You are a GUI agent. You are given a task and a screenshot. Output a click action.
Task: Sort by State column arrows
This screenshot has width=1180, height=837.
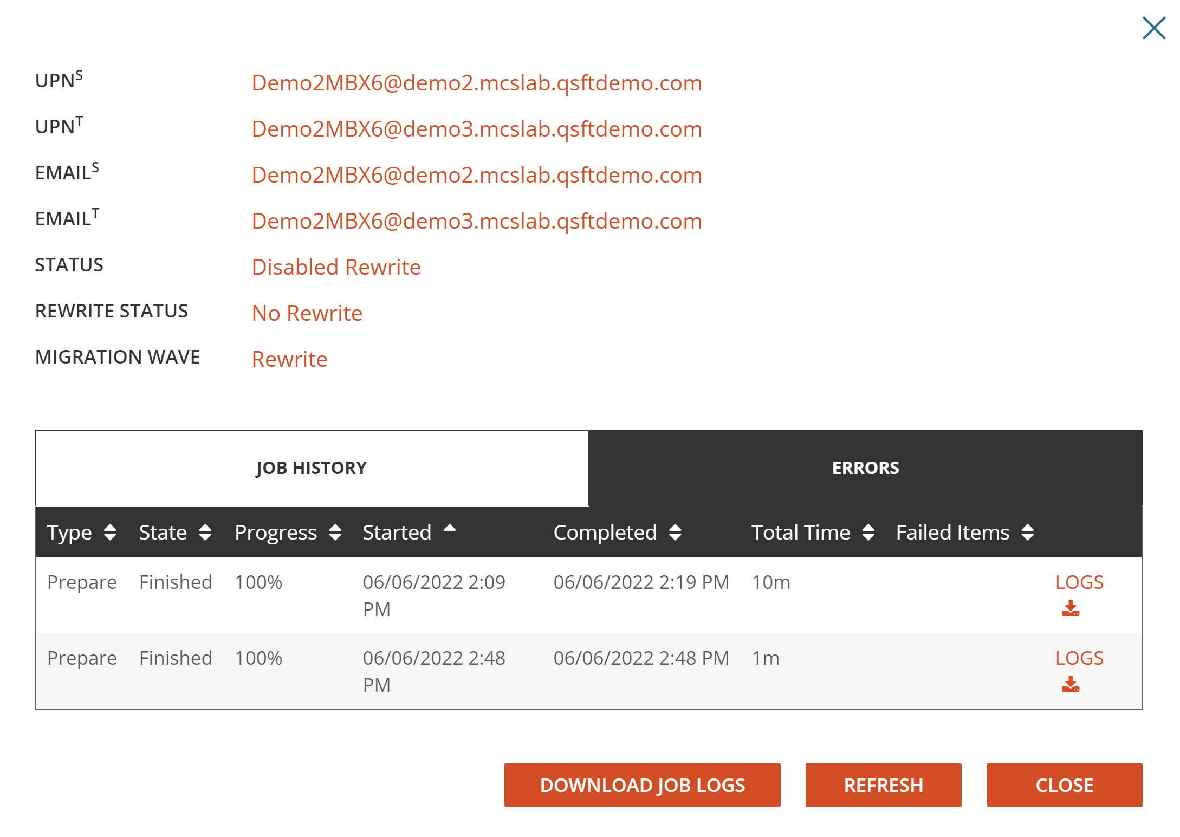pos(205,533)
